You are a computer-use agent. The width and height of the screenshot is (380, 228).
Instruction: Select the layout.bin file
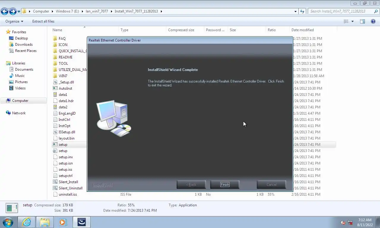click(x=66, y=138)
